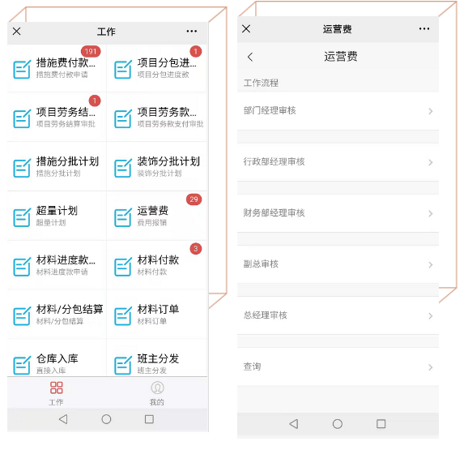Expand 财务部经理审核 chevron
468x450 pixels.
tap(431, 213)
